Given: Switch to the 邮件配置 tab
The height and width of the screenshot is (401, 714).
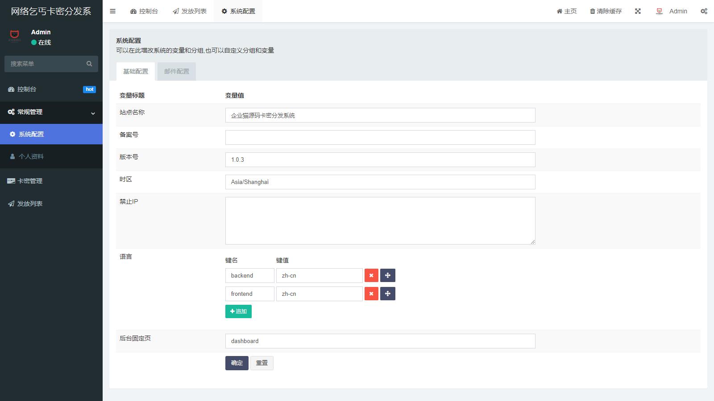Looking at the screenshot, I should pyautogui.click(x=177, y=71).
